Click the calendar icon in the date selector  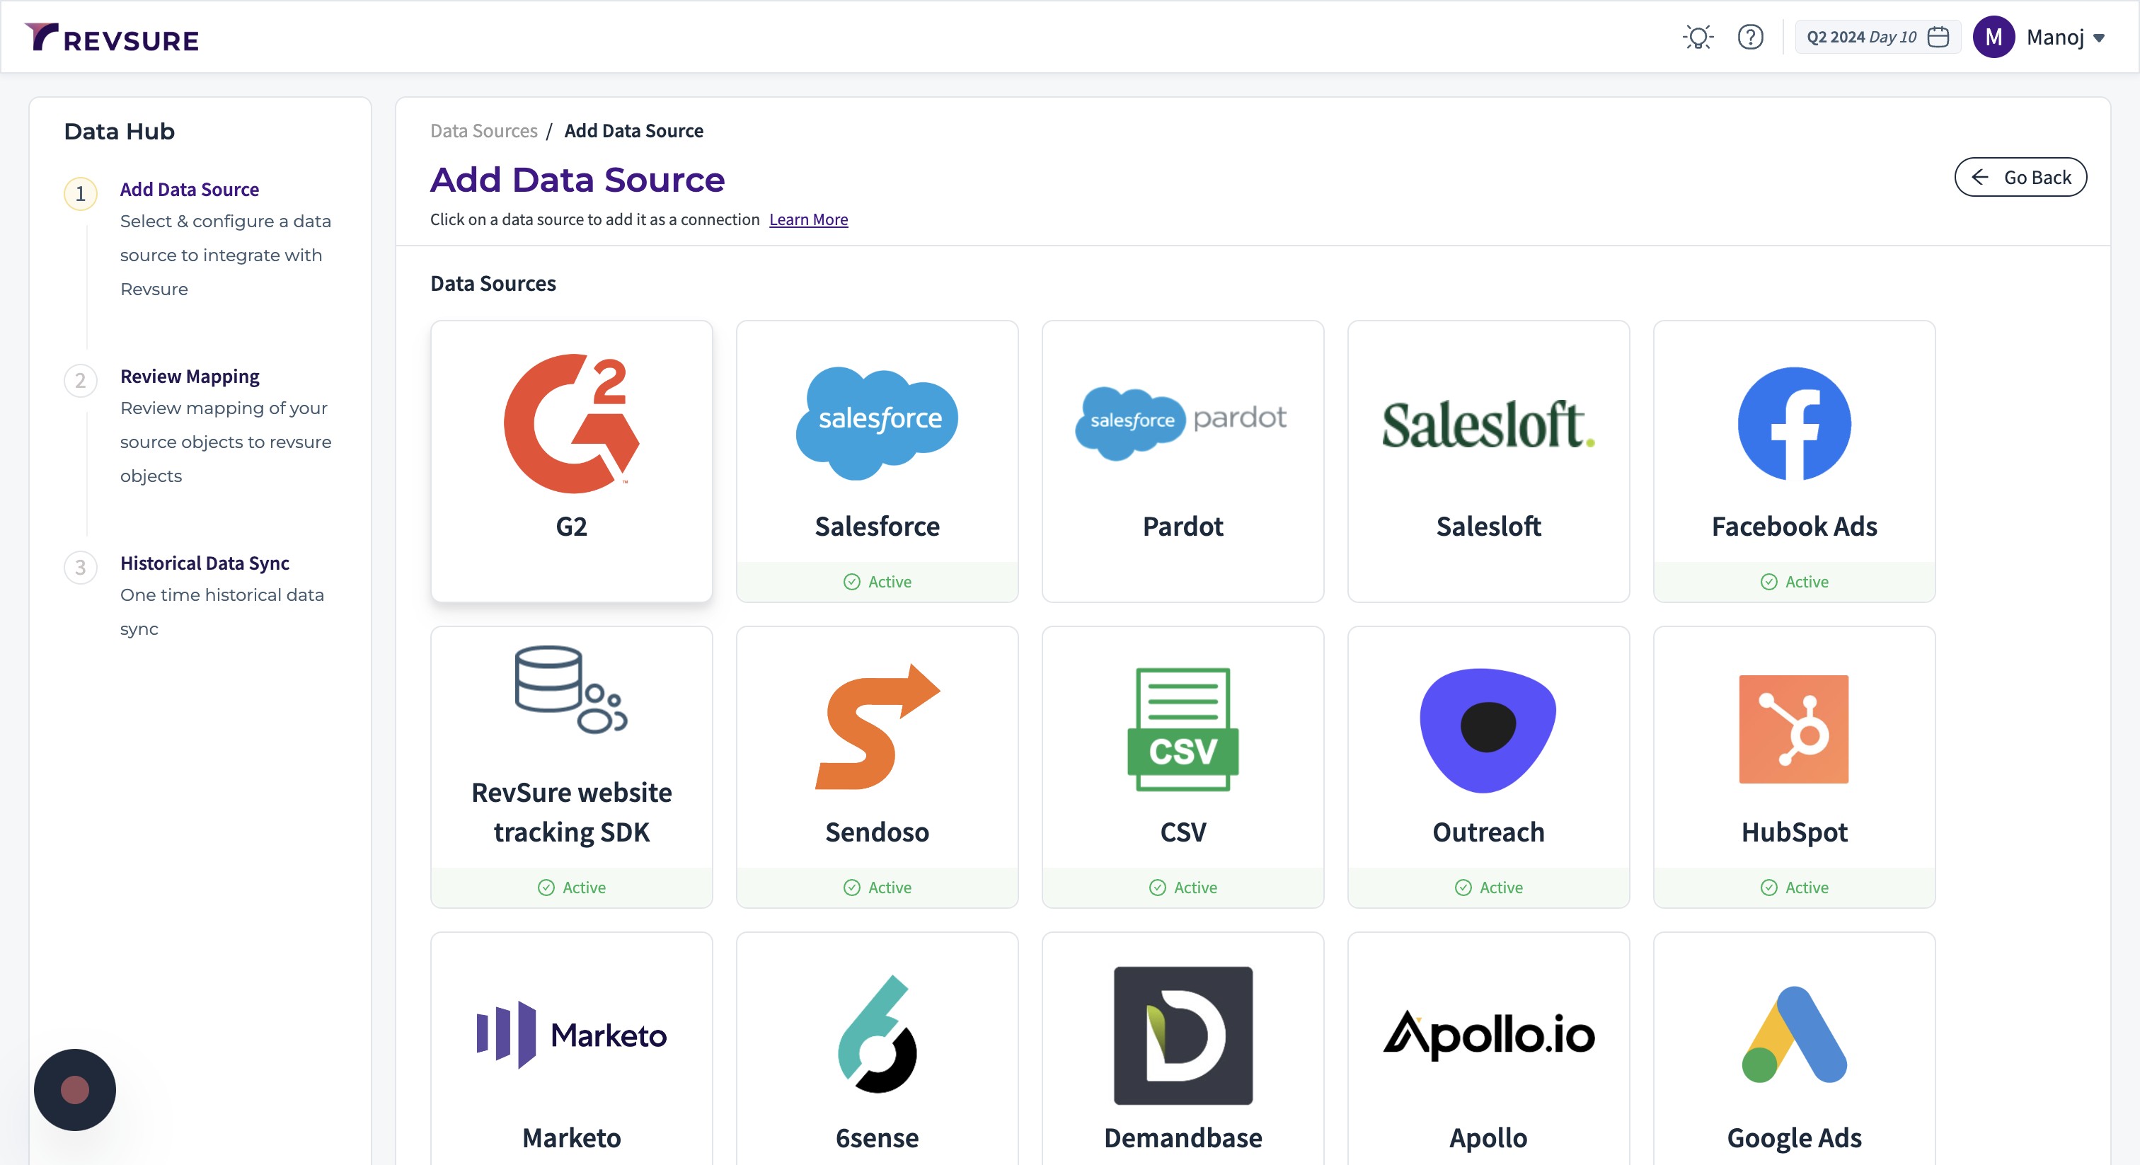pyautogui.click(x=1938, y=38)
